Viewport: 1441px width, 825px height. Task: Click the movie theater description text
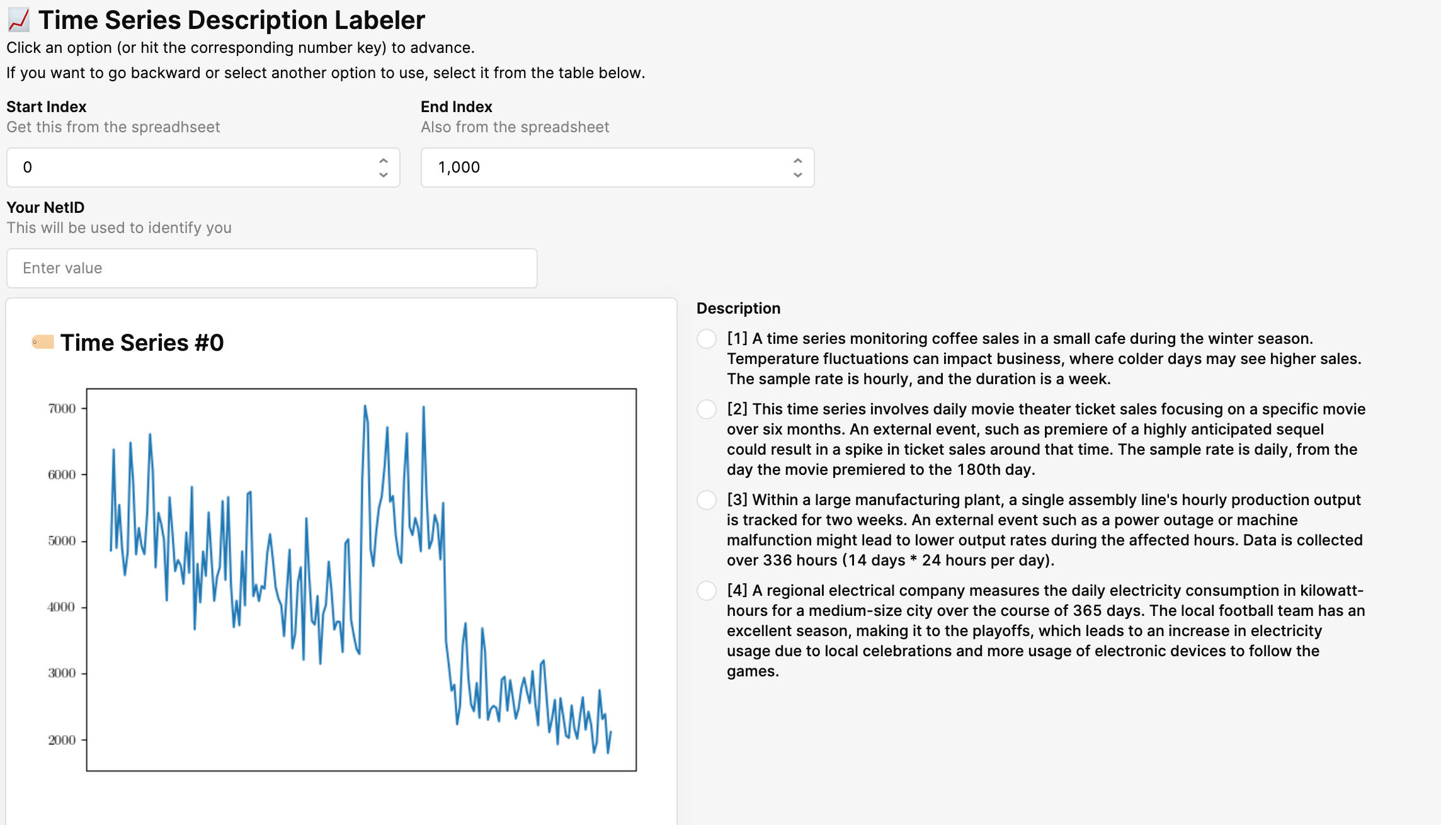tap(1045, 440)
